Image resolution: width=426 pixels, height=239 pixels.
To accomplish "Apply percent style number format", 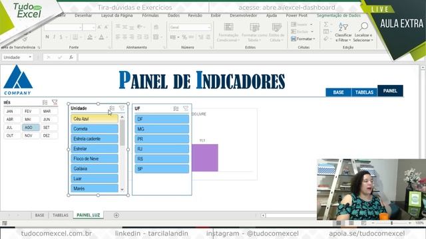I will point(184,37).
